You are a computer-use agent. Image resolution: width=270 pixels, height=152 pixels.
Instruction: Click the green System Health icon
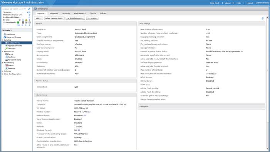click(x=18, y=23)
